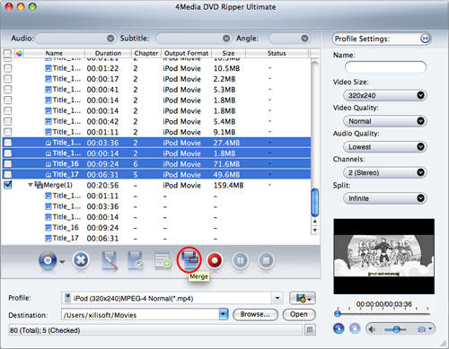Screen dimensions: 449x349
Task: Open the arrow menu beside Open DVD
Action: 62,262
